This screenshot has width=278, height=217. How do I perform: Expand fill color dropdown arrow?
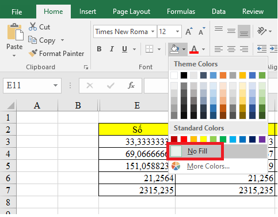184,49
